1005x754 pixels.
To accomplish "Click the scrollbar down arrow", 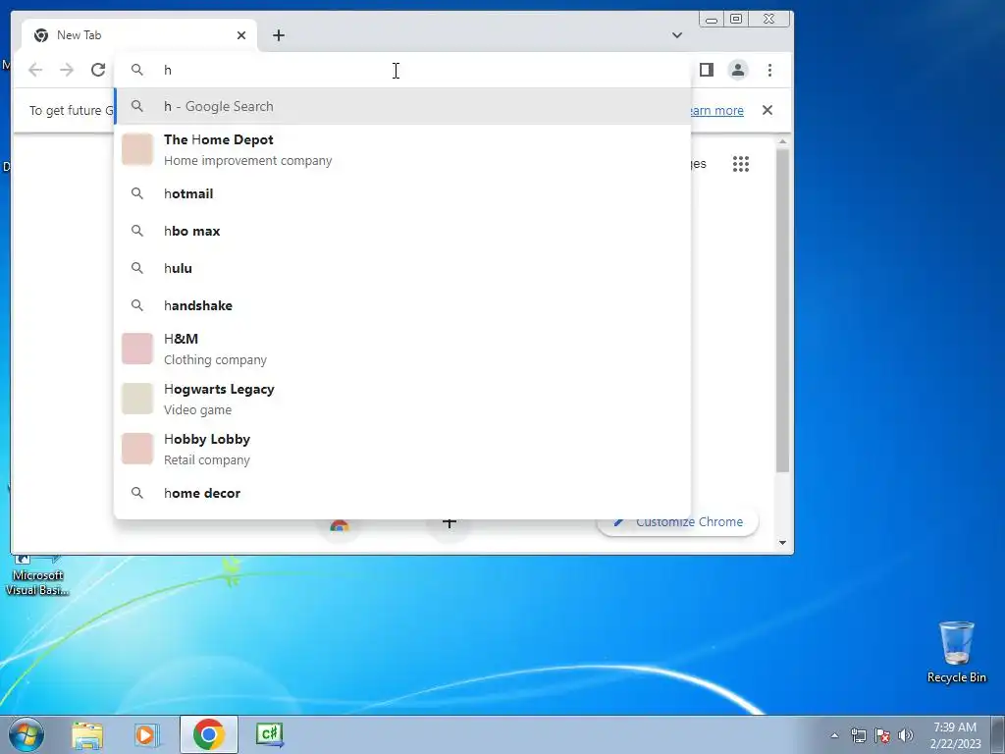I will pos(782,542).
